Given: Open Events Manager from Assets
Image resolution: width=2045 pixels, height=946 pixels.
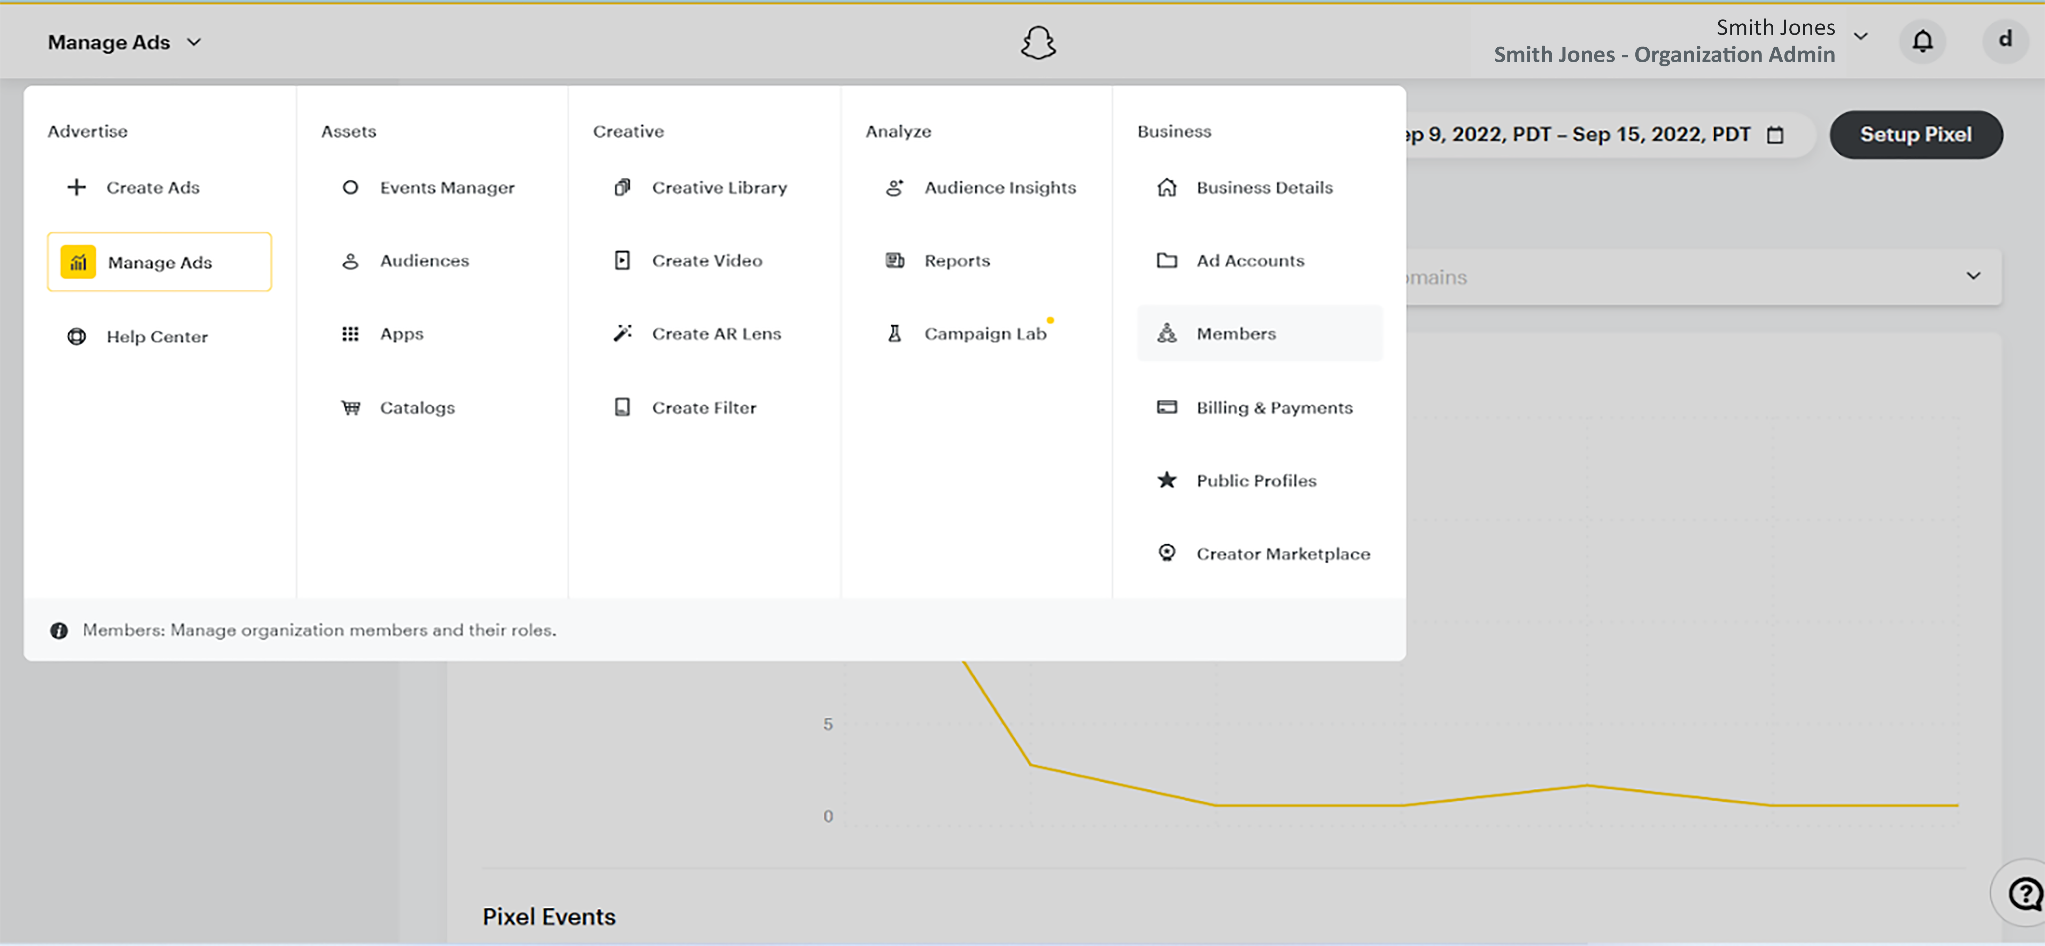Looking at the screenshot, I should click(x=447, y=187).
